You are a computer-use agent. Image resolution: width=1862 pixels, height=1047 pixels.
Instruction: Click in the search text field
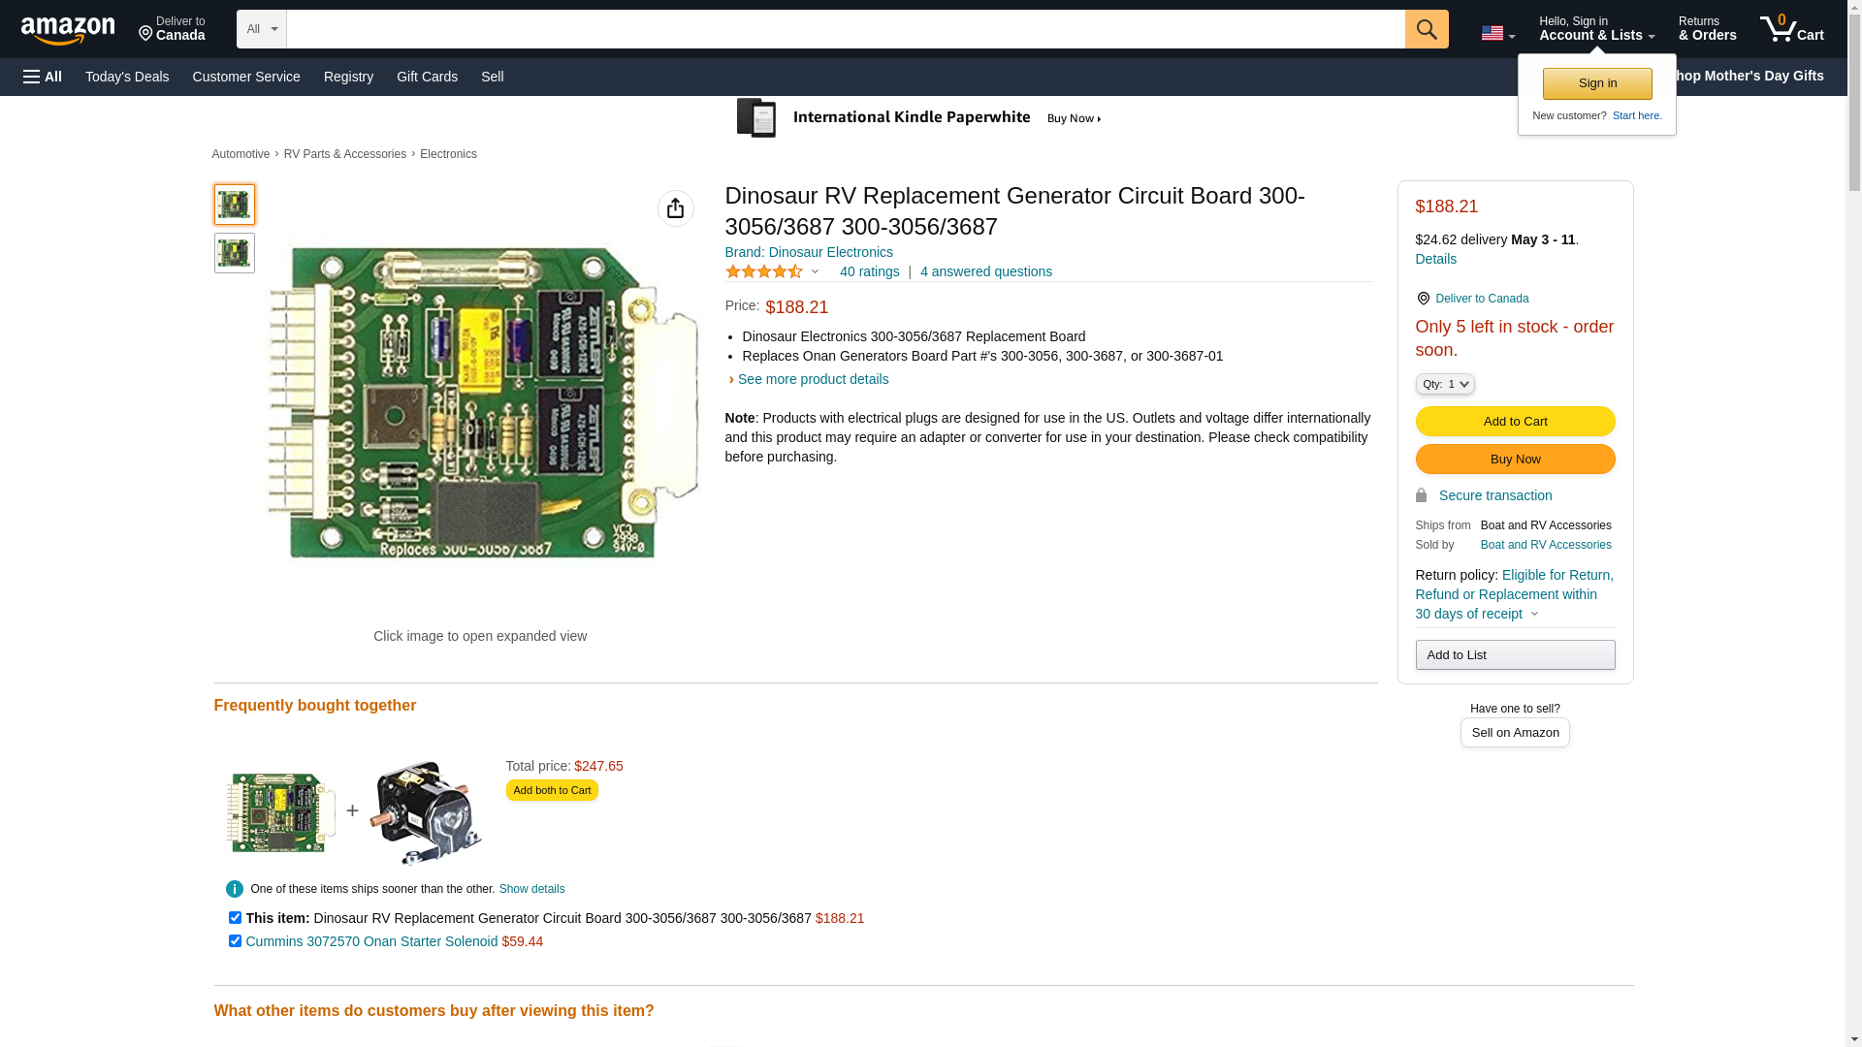846,29
